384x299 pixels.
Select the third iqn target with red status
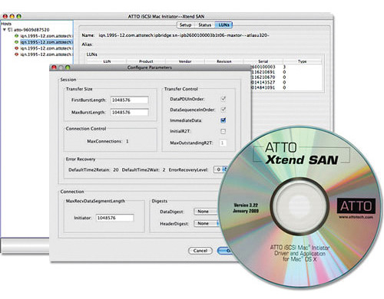click(47, 48)
